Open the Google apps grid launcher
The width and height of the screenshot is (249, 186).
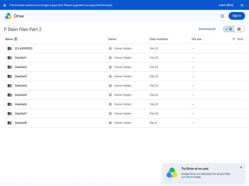point(222,16)
